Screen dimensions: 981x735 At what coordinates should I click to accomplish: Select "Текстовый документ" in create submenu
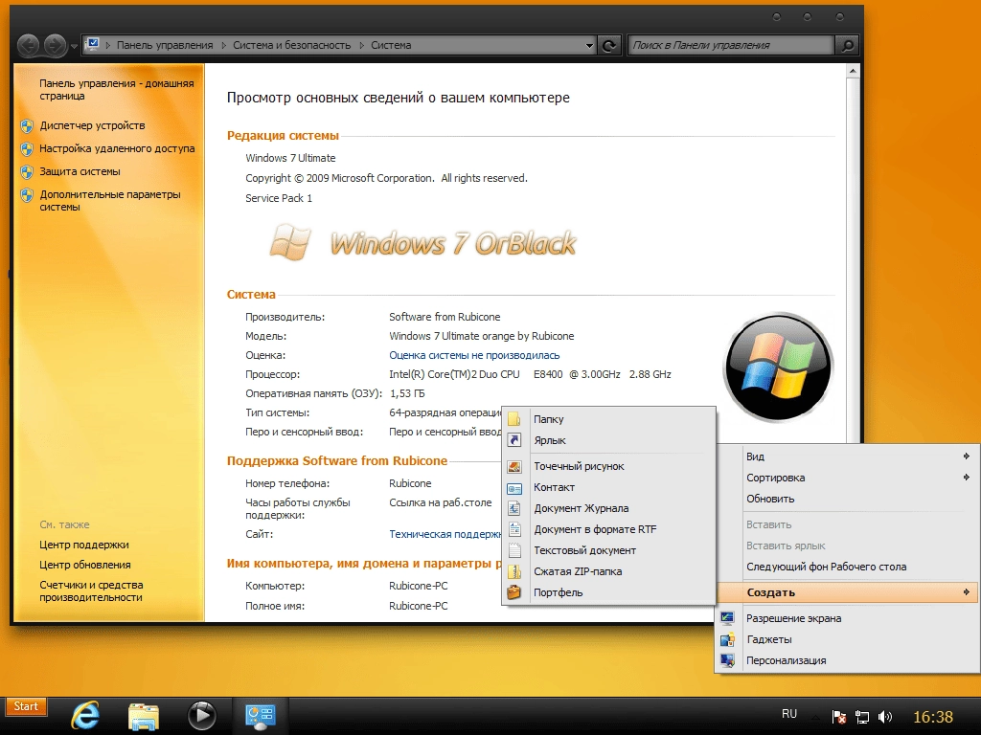tap(608, 550)
